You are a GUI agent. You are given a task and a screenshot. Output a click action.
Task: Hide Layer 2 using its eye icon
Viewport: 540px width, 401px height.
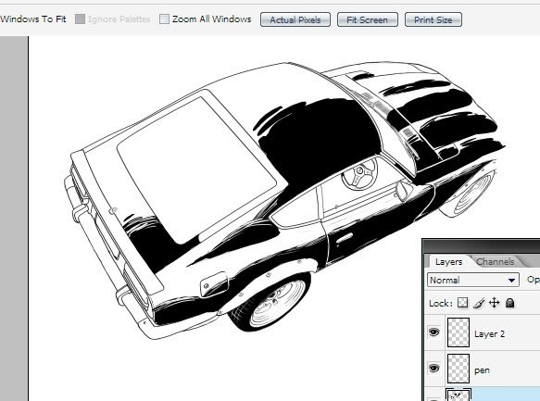[x=433, y=332]
